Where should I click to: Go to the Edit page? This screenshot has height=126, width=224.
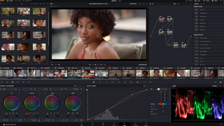click(x=103, y=124)
